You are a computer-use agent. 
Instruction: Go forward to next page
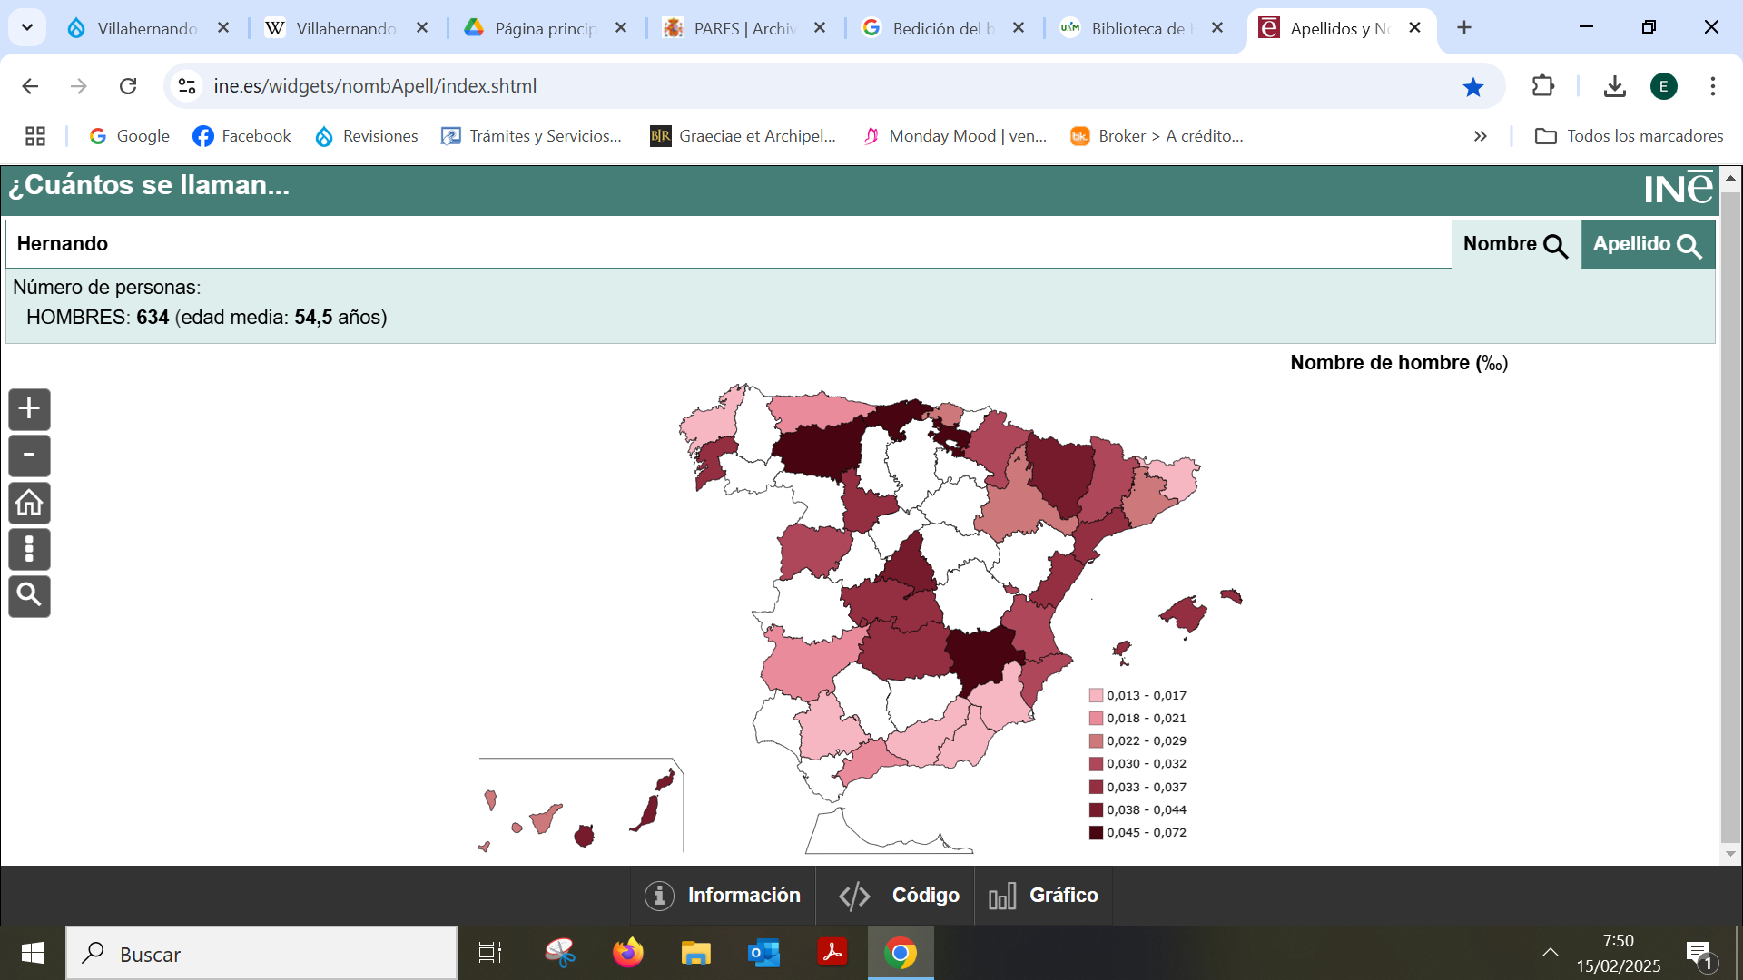(79, 86)
